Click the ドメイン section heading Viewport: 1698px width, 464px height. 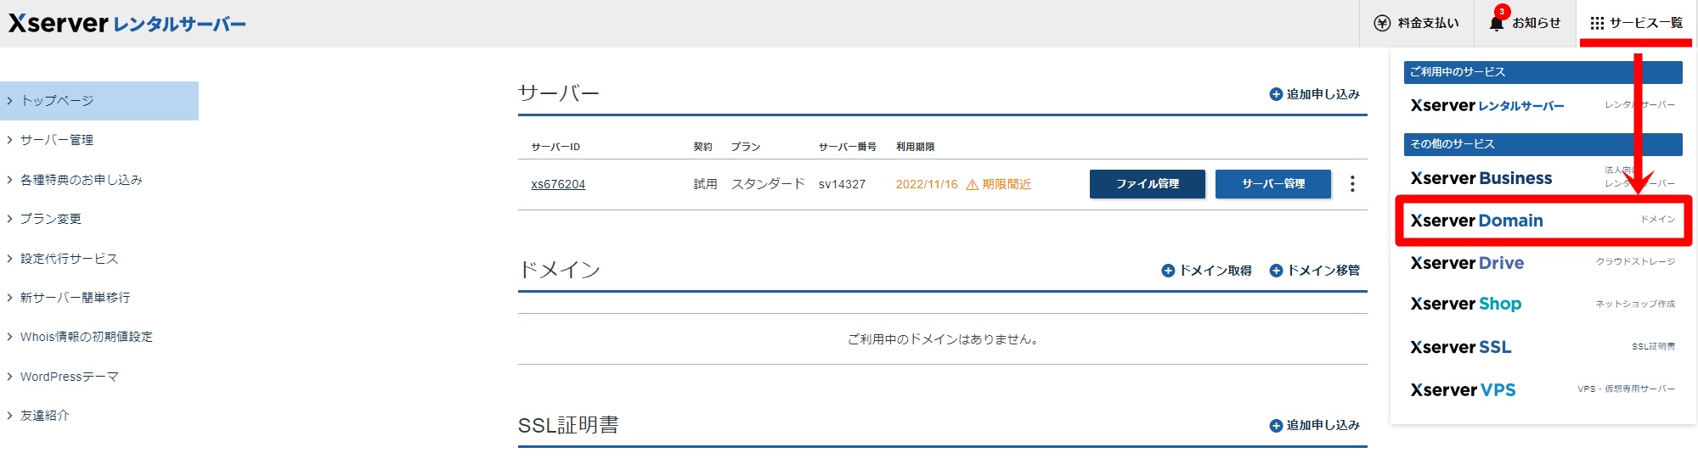point(559,270)
